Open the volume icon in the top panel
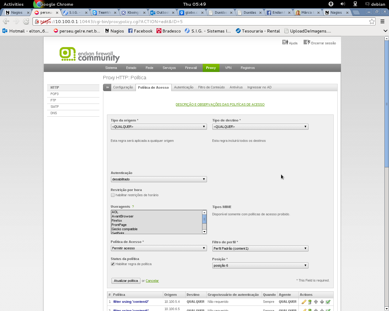Image resolution: width=389 pixels, height=311 pixels. pyautogui.click(x=343, y=4)
